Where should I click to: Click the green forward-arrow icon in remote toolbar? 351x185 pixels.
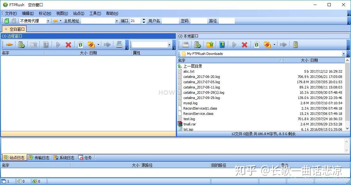[x=107, y=44]
